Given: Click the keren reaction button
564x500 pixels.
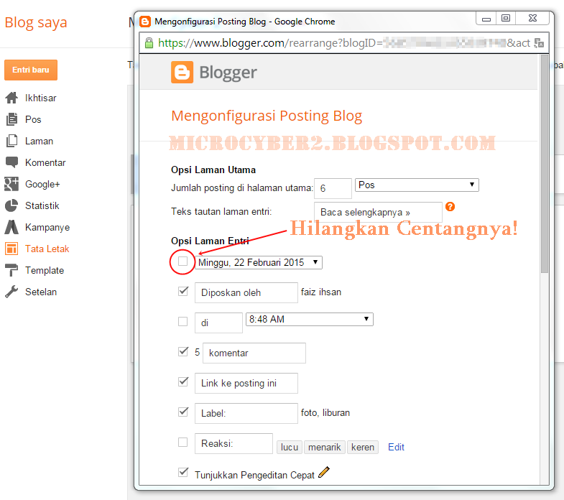Looking at the screenshot, I should (x=363, y=447).
